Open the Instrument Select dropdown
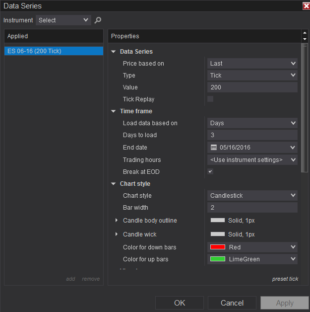310x312 pixels. [63, 20]
